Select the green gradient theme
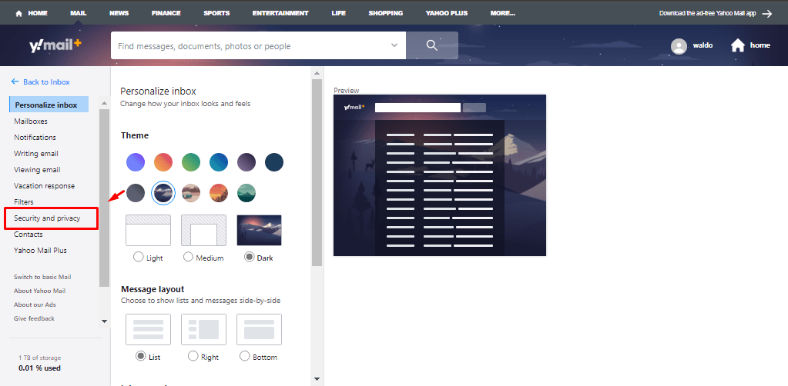Viewport: 788px width, 386px height. pyautogui.click(x=191, y=162)
